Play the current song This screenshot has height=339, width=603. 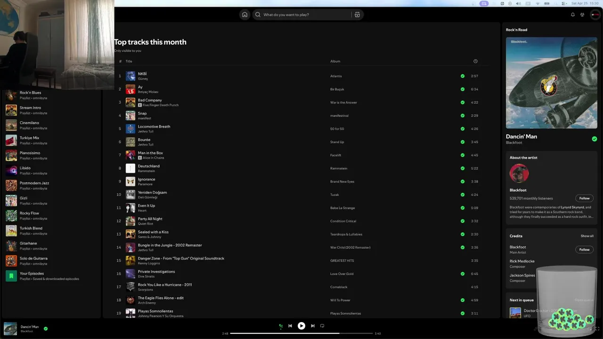(x=301, y=326)
